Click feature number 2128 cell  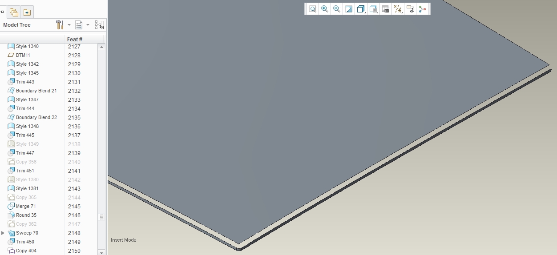pos(74,55)
